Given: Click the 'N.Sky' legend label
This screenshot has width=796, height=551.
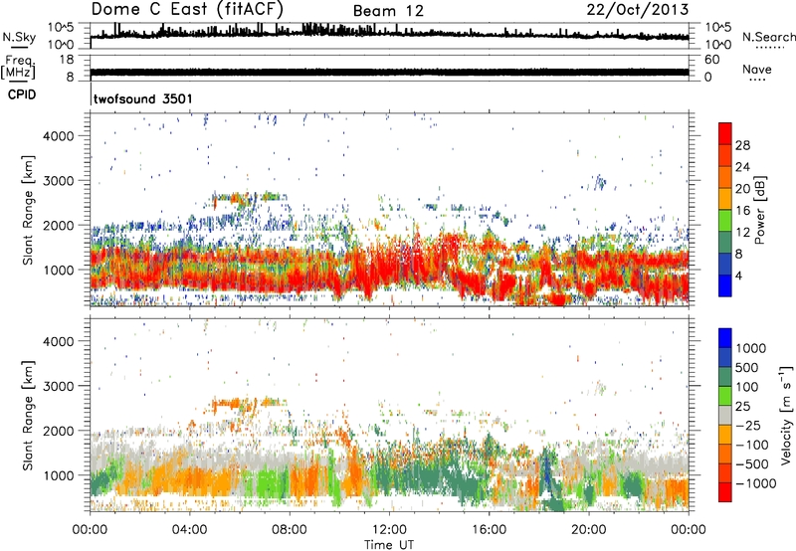Looking at the screenshot, I should click(19, 37).
